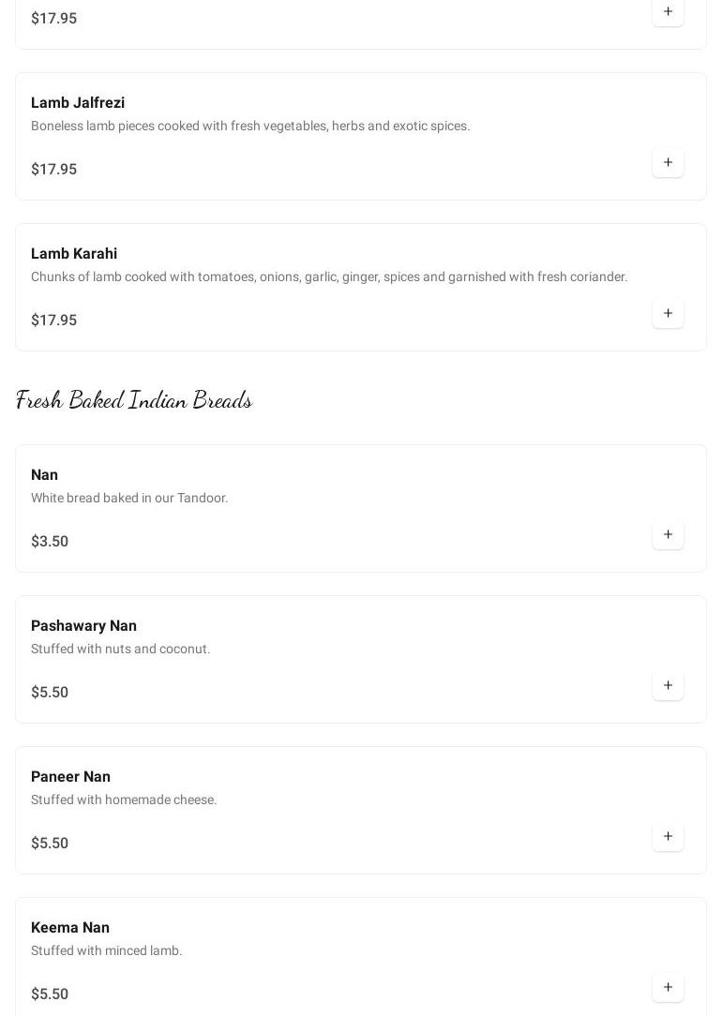Open Paneer Nan item title

(x=70, y=777)
